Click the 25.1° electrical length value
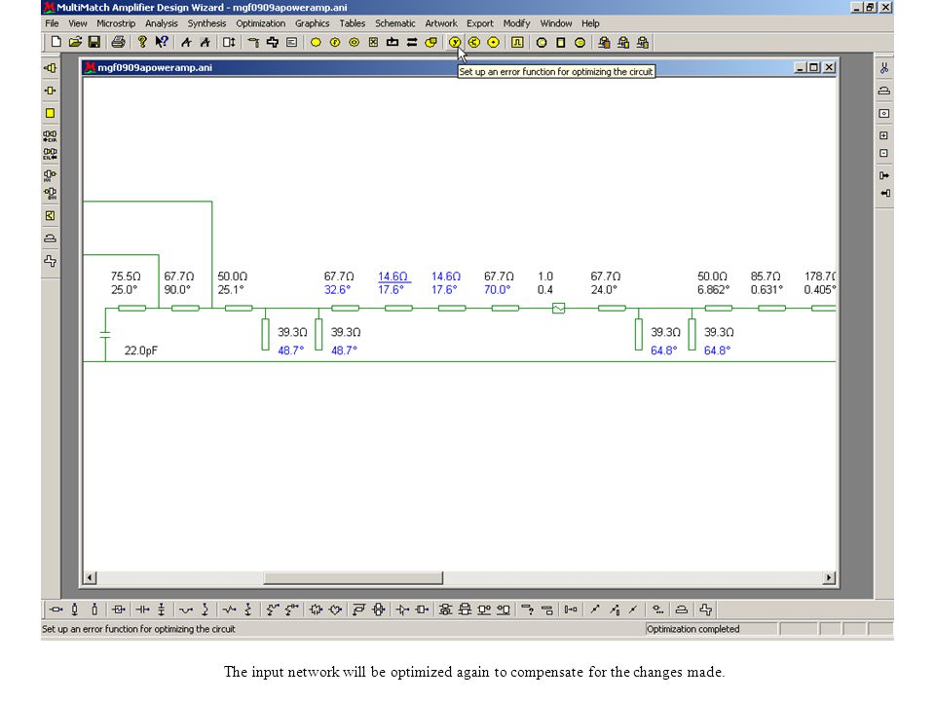Image resolution: width=935 pixels, height=701 pixels. pyautogui.click(x=231, y=290)
